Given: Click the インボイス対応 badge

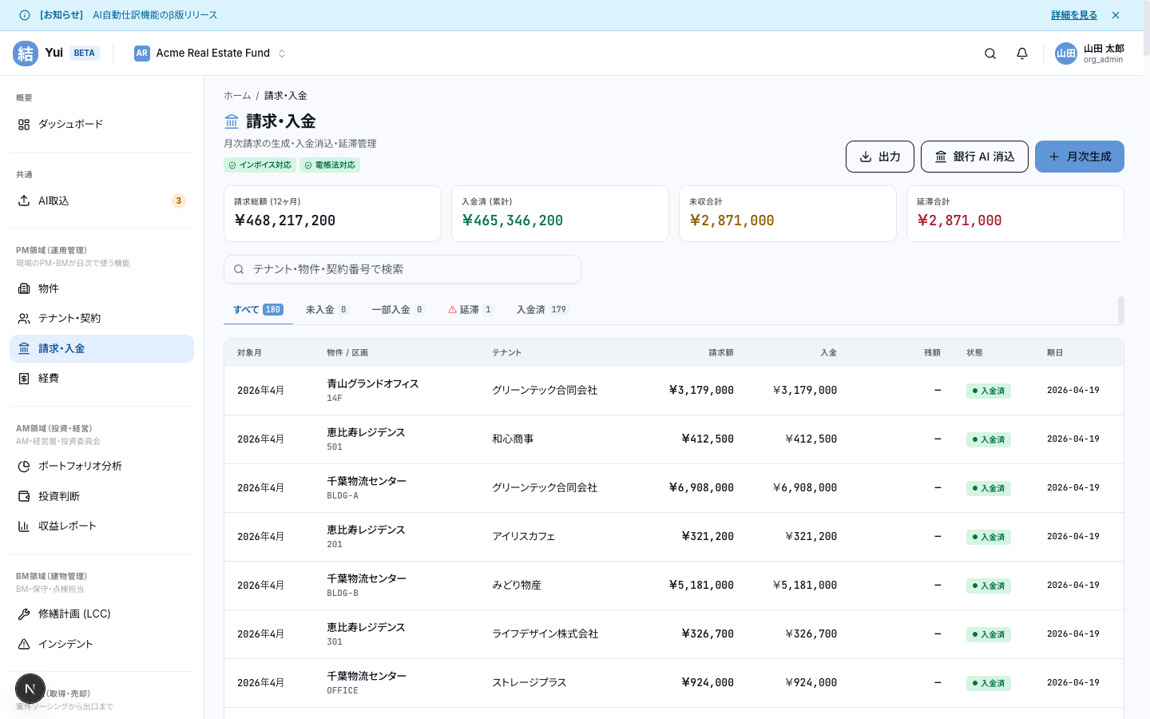Looking at the screenshot, I should [x=260, y=165].
